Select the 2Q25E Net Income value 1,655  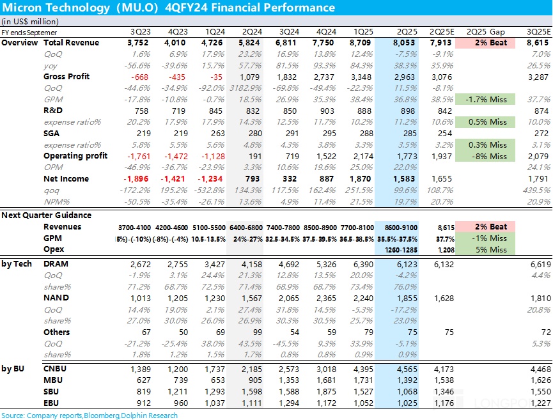coord(442,179)
